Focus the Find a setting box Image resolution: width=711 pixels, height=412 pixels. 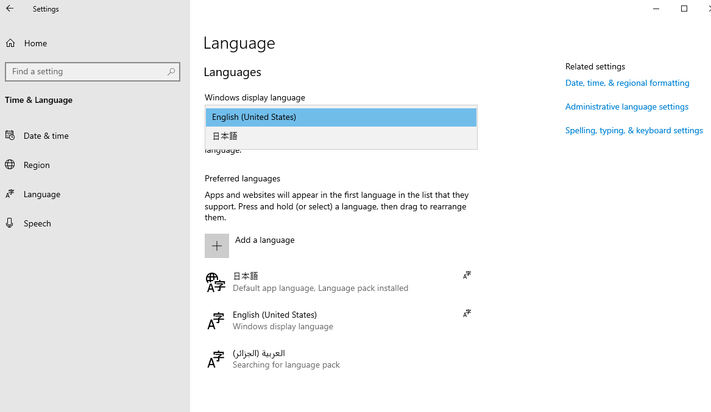point(93,72)
